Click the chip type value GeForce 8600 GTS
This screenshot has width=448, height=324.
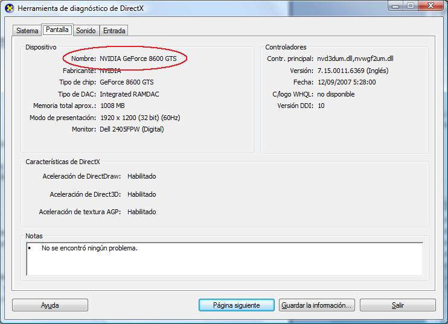(x=127, y=82)
